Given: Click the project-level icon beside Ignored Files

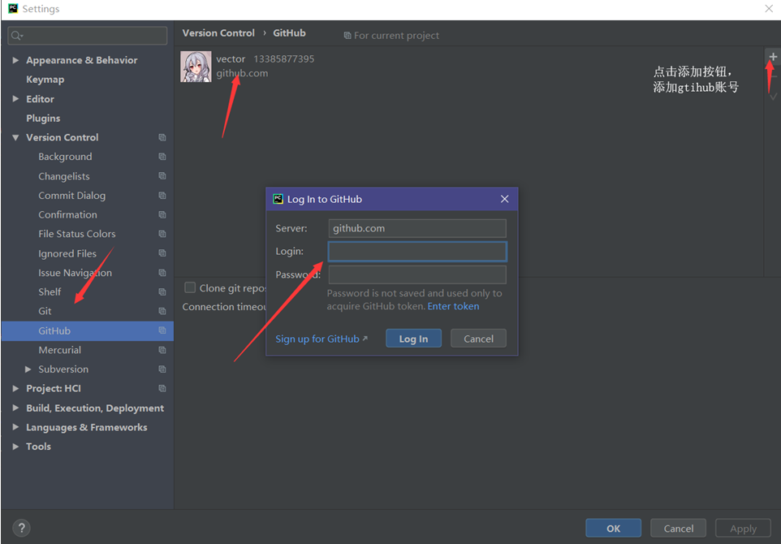Looking at the screenshot, I should tap(162, 253).
